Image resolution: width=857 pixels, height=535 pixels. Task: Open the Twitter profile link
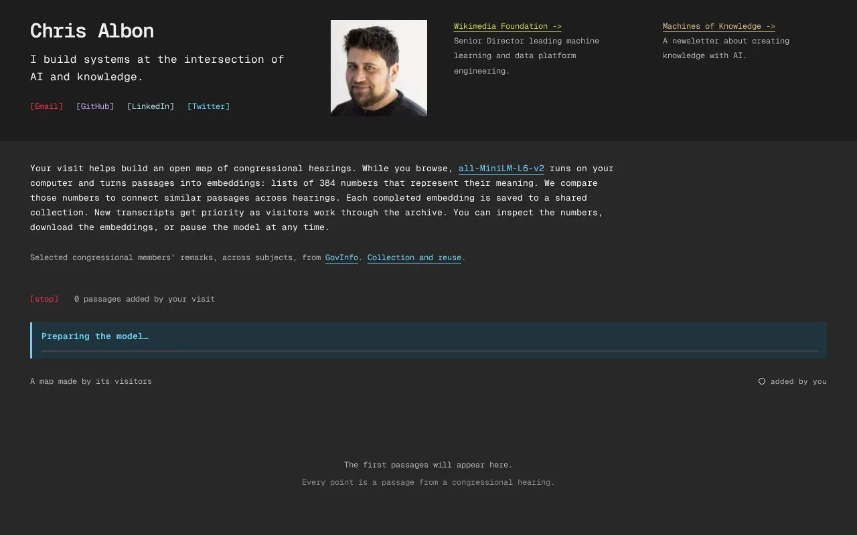coord(208,106)
